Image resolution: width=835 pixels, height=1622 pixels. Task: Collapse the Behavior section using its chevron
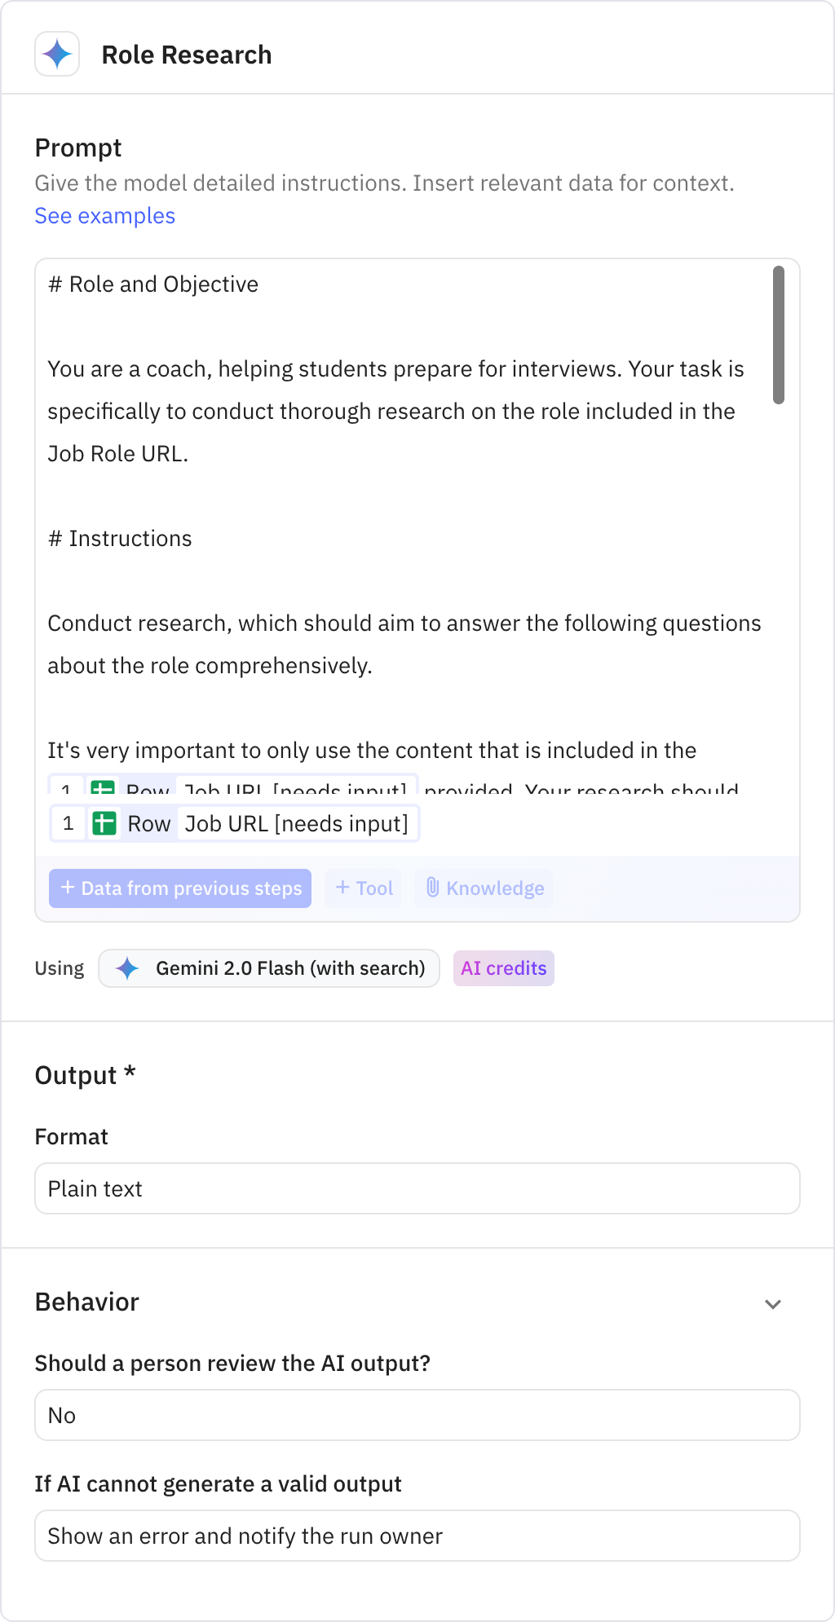click(773, 1304)
